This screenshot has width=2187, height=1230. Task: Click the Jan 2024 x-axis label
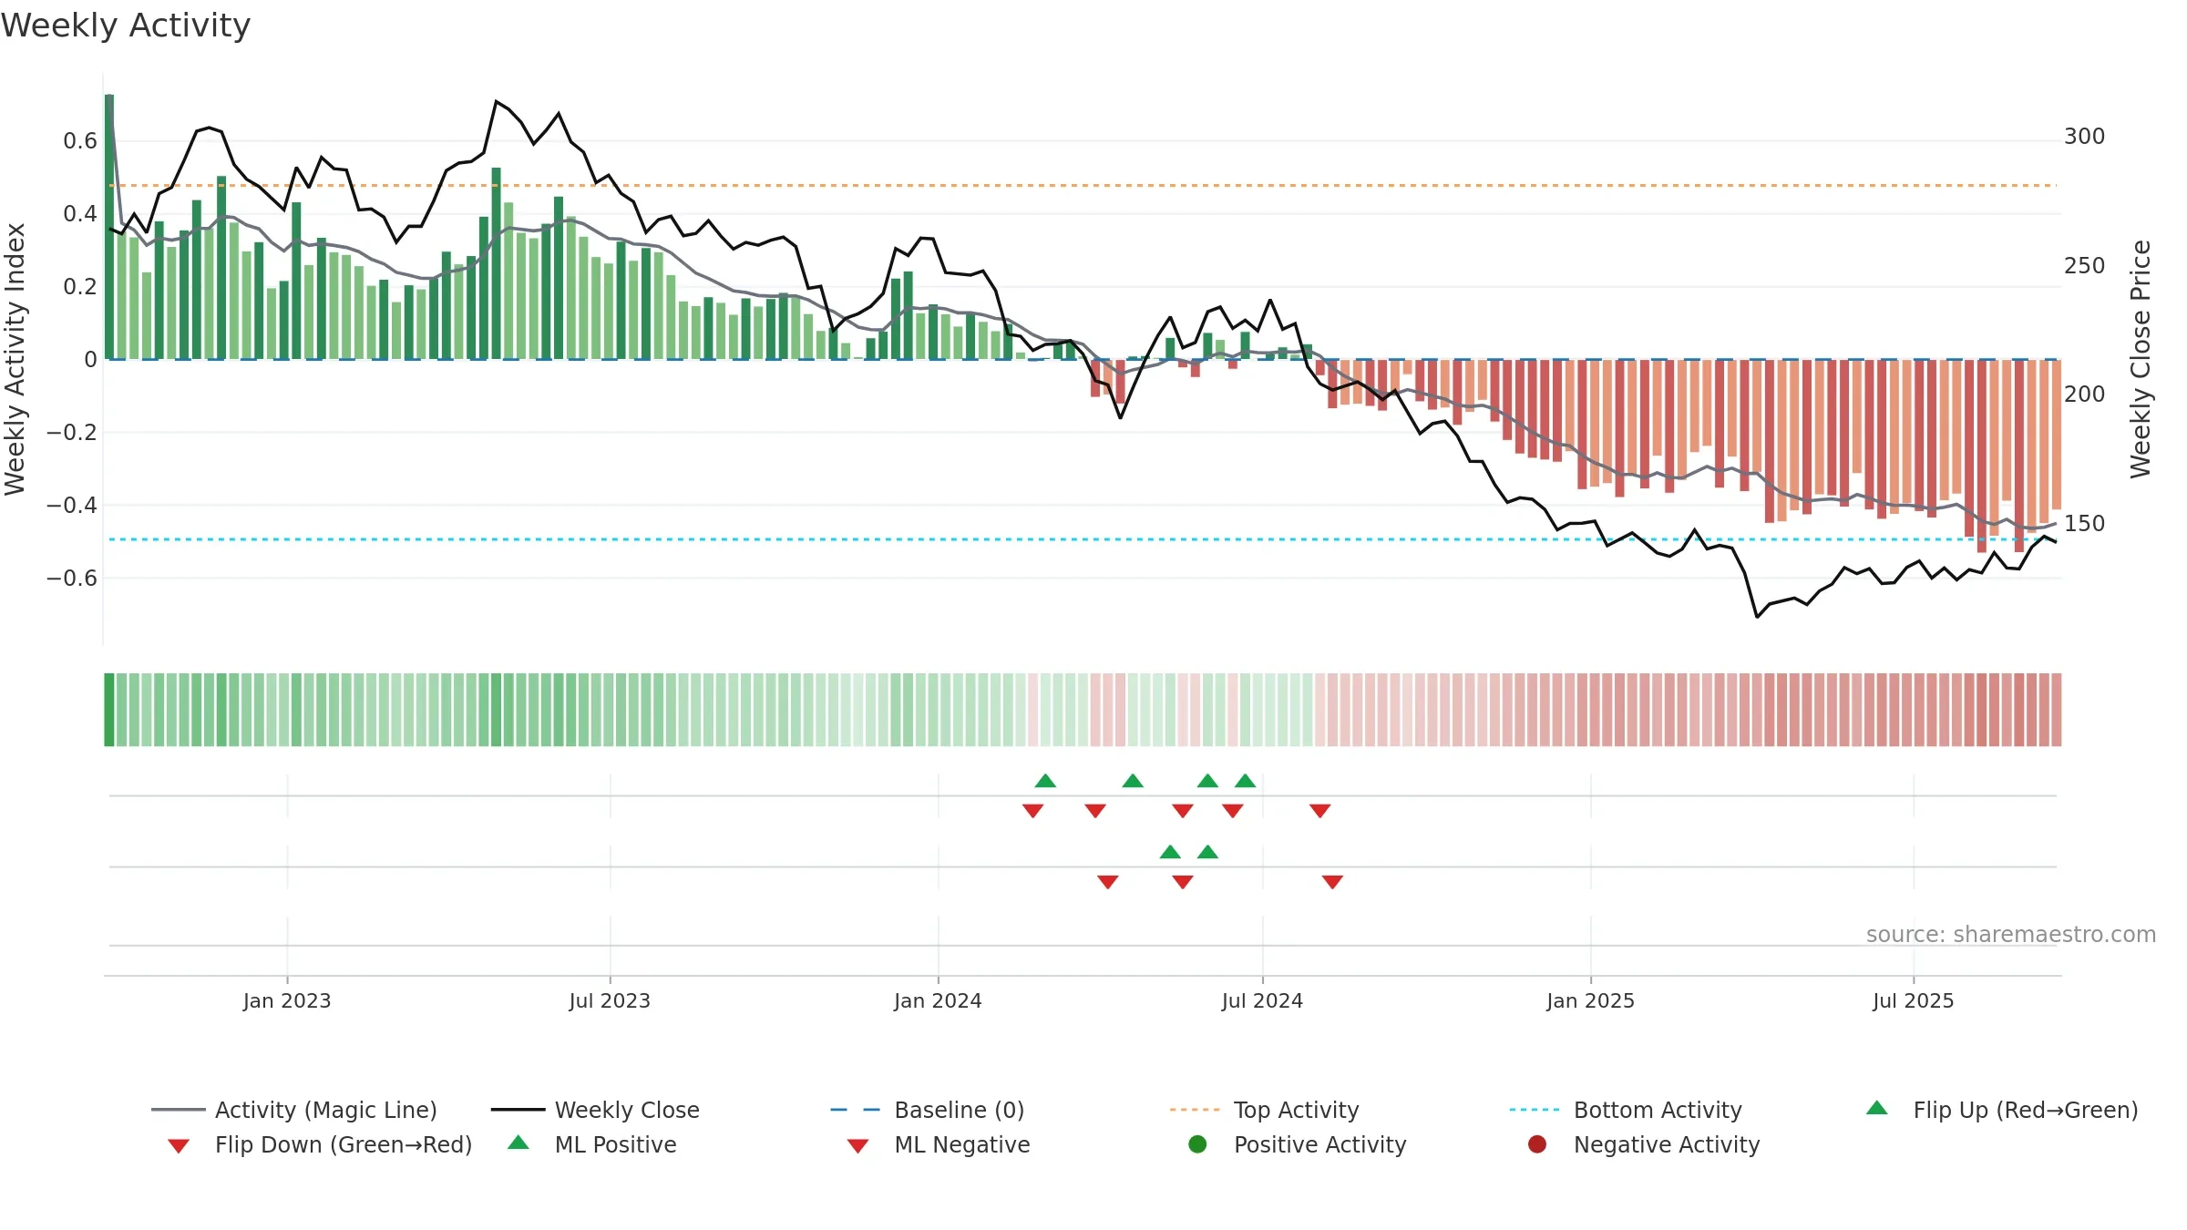click(938, 1000)
